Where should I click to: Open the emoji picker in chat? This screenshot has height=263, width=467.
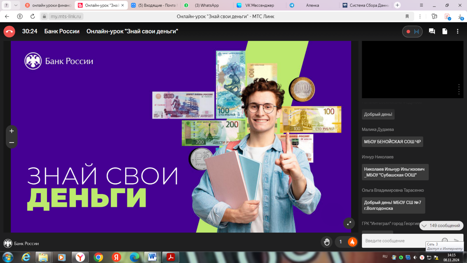coord(445,240)
